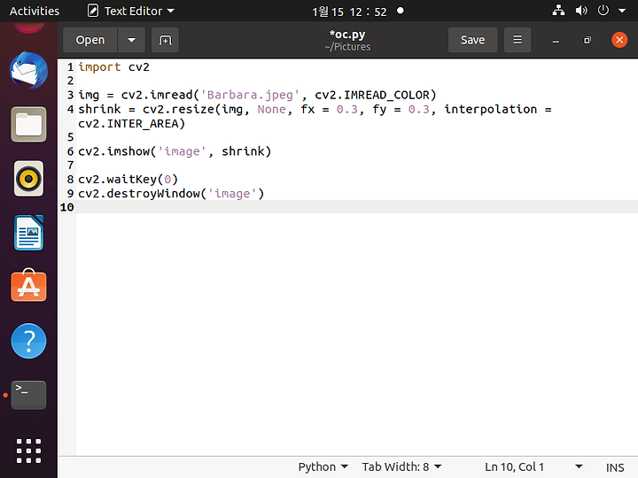
Task: Maximize the Text Editor window
Action: (x=587, y=40)
